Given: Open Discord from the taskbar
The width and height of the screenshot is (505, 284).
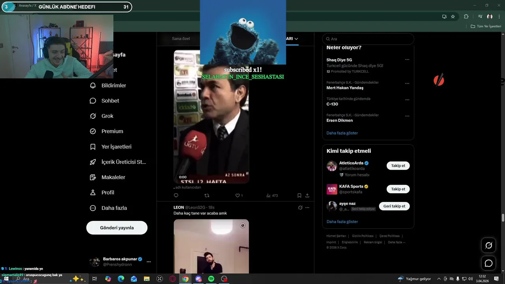Looking at the screenshot, I should (x=198, y=279).
